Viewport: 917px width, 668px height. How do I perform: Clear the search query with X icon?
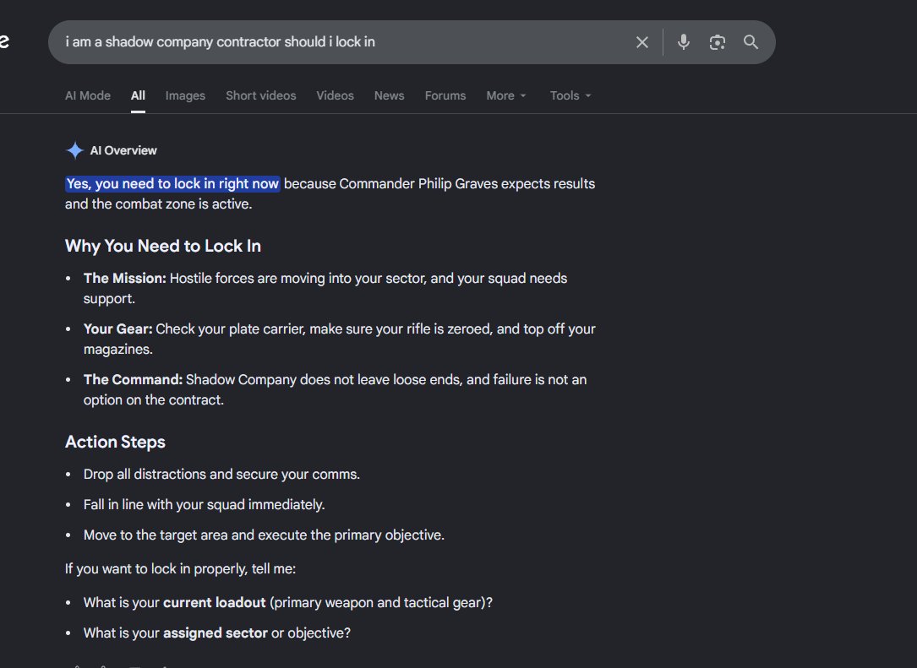(641, 42)
